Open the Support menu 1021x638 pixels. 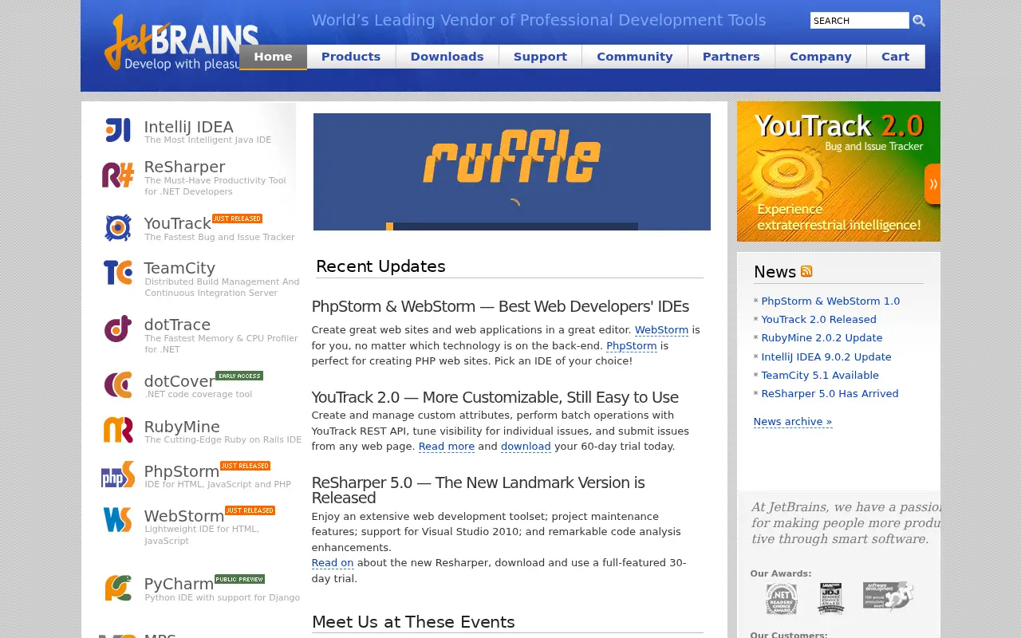(x=540, y=57)
